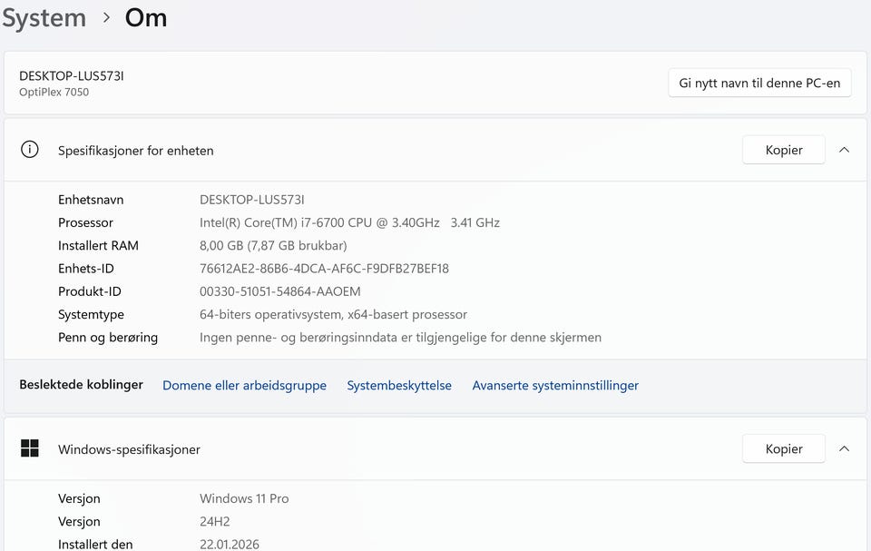Viewport: 871px width, 551px height.
Task: Select the Ingen penne- og berøringsinndata text
Action: coord(400,338)
